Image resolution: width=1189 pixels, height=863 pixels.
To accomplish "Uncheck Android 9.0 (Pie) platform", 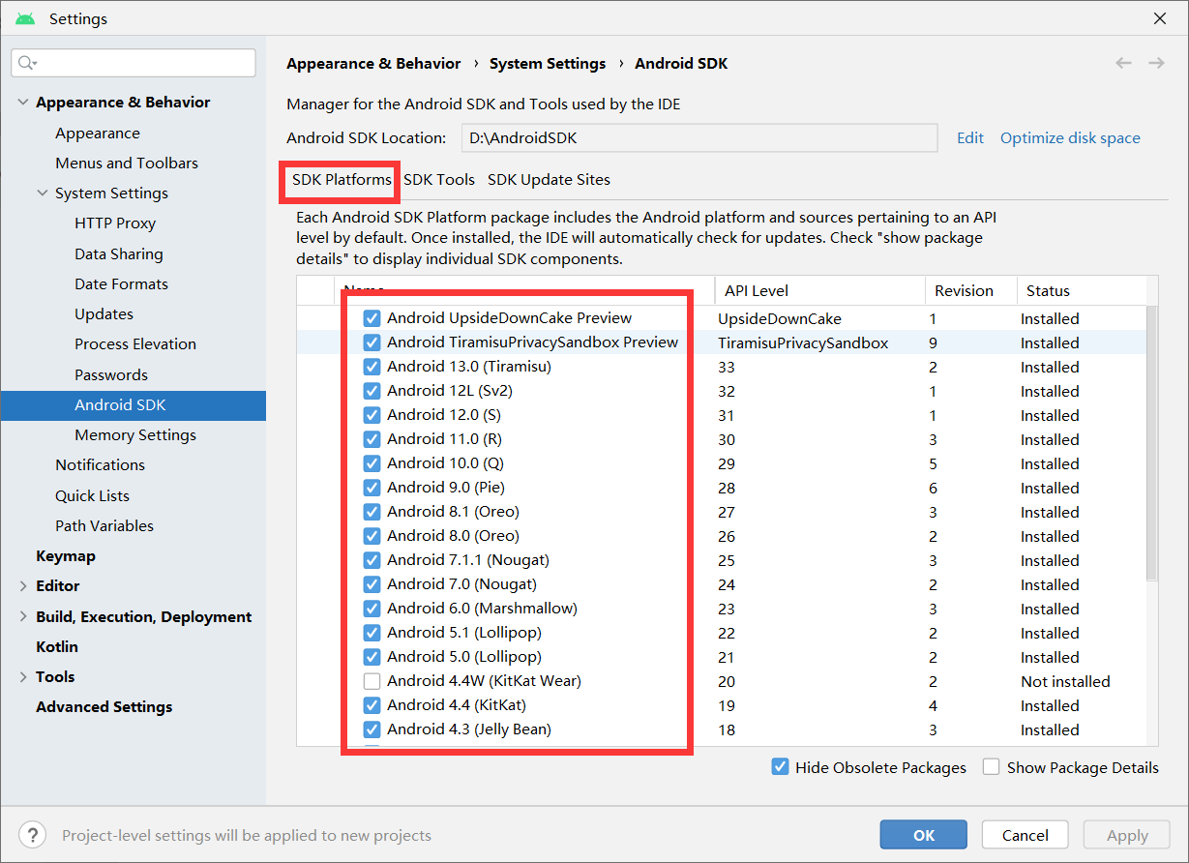I will (372, 488).
